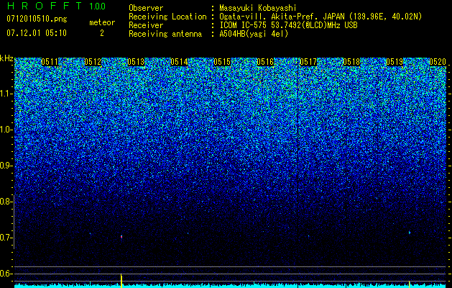Click the file name 0712010510.png

point(37,19)
